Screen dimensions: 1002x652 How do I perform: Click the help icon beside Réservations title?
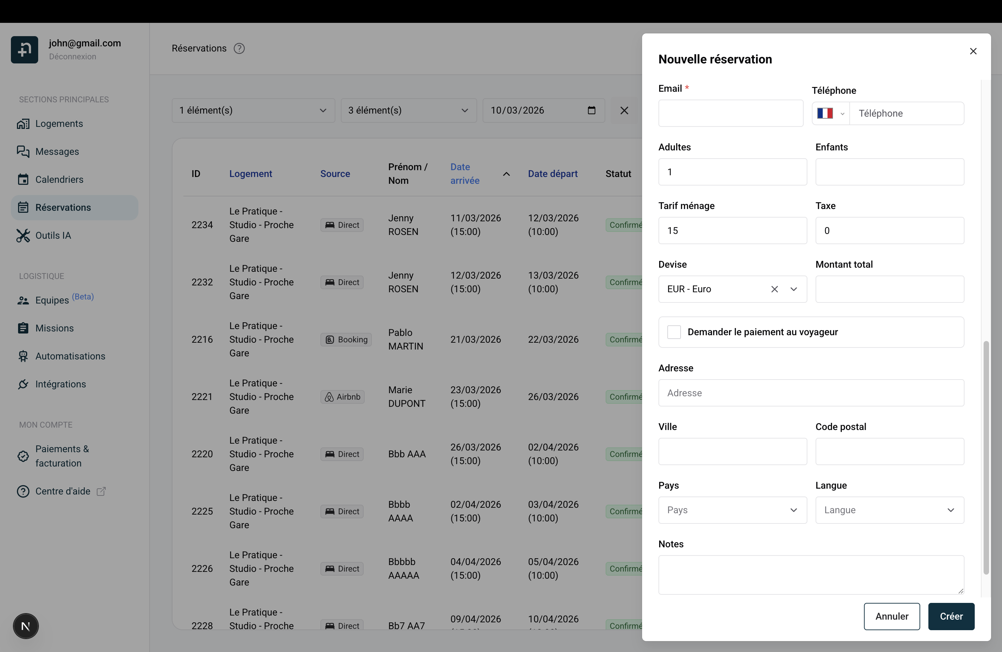(x=239, y=49)
